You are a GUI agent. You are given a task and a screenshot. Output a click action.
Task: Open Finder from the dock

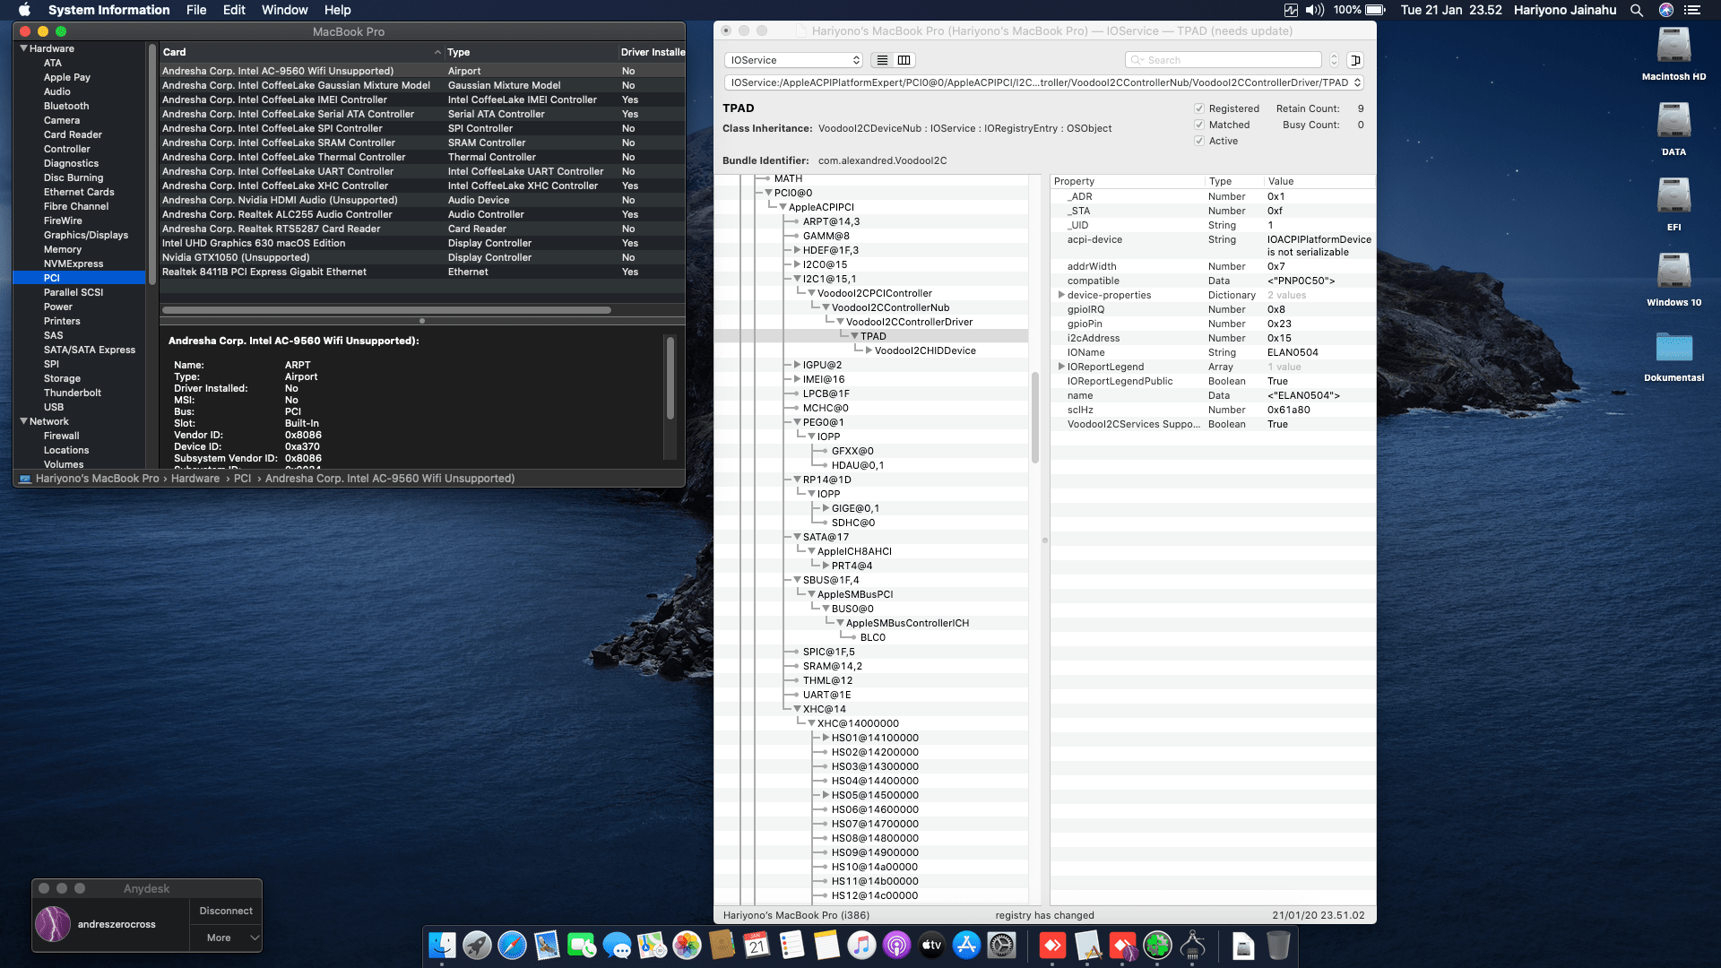click(442, 945)
